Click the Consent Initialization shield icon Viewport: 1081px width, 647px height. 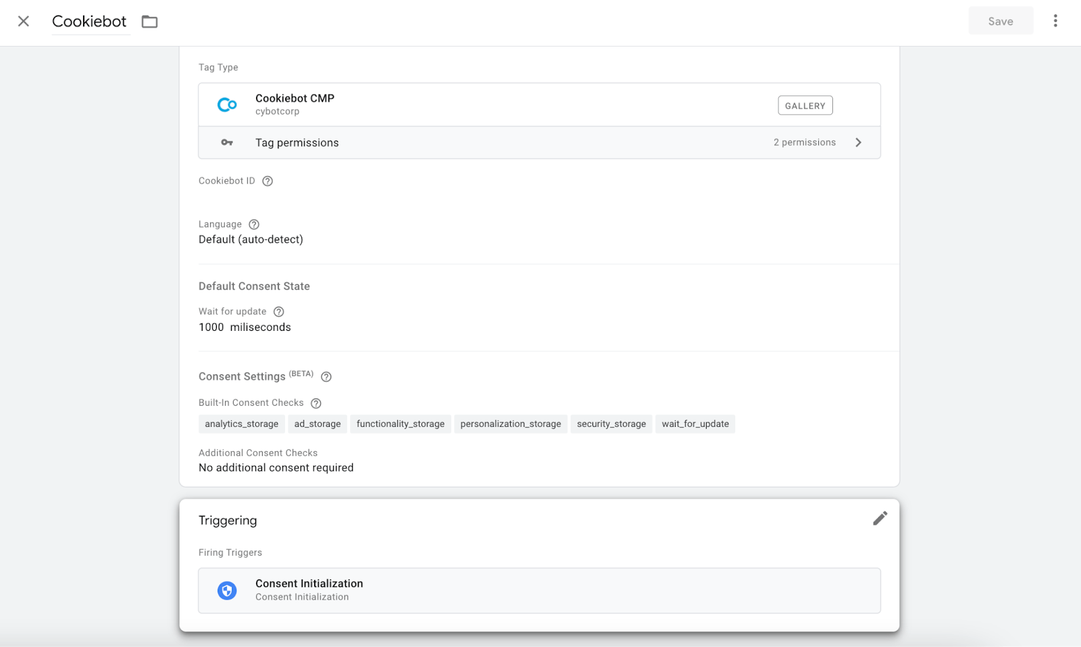[227, 590]
